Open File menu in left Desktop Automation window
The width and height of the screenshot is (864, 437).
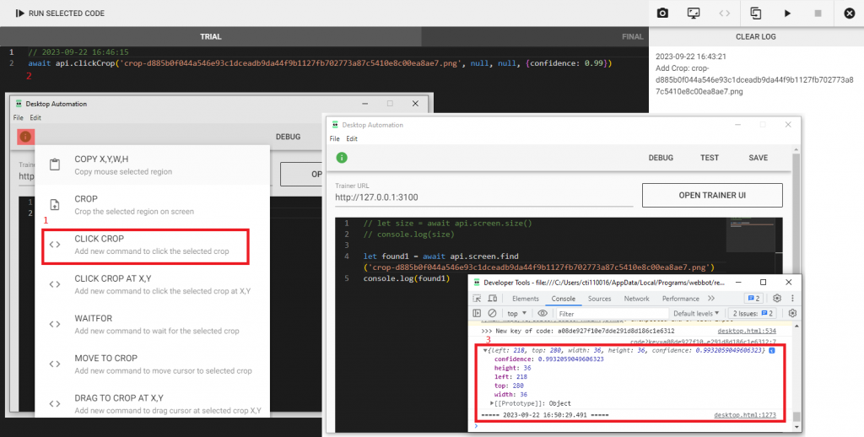[x=19, y=117]
